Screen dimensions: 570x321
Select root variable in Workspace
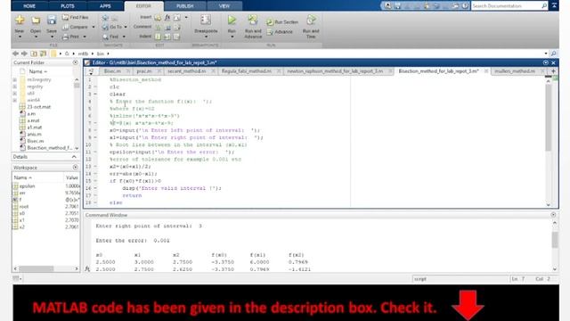(x=24, y=207)
